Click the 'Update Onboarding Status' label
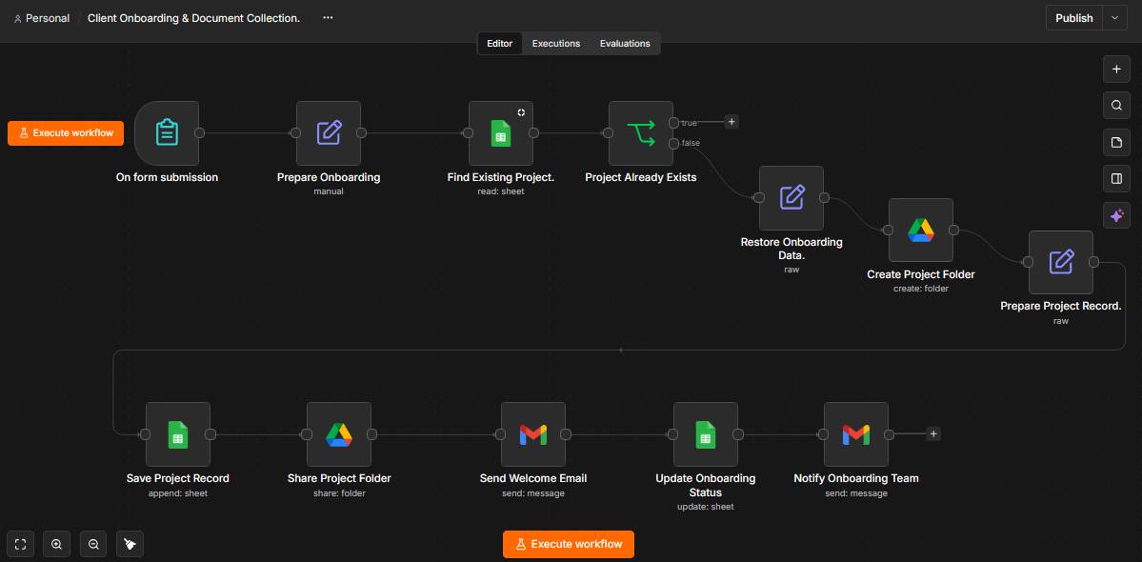The width and height of the screenshot is (1142, 562). click(706, 486)
